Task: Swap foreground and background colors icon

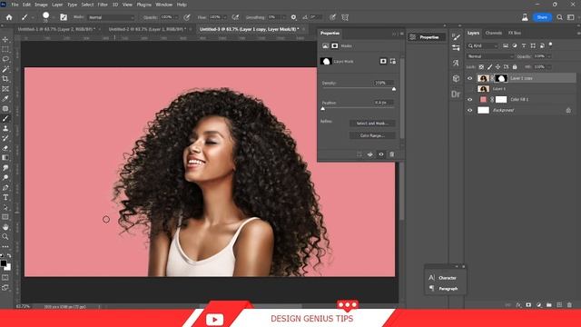Action: coord(9,255)
